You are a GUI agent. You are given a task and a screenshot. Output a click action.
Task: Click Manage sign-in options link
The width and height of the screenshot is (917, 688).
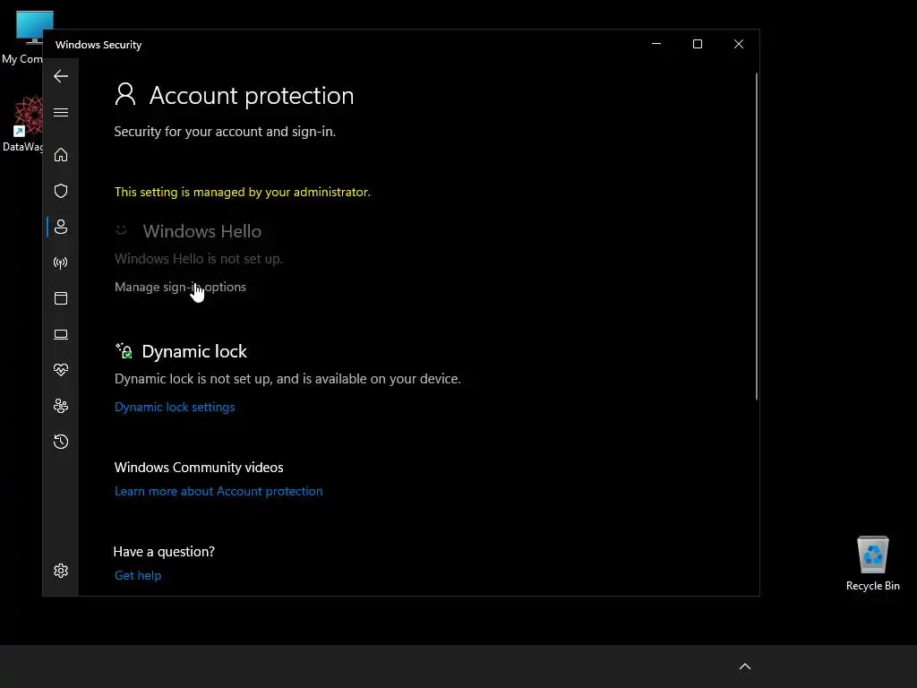point(180,287)
